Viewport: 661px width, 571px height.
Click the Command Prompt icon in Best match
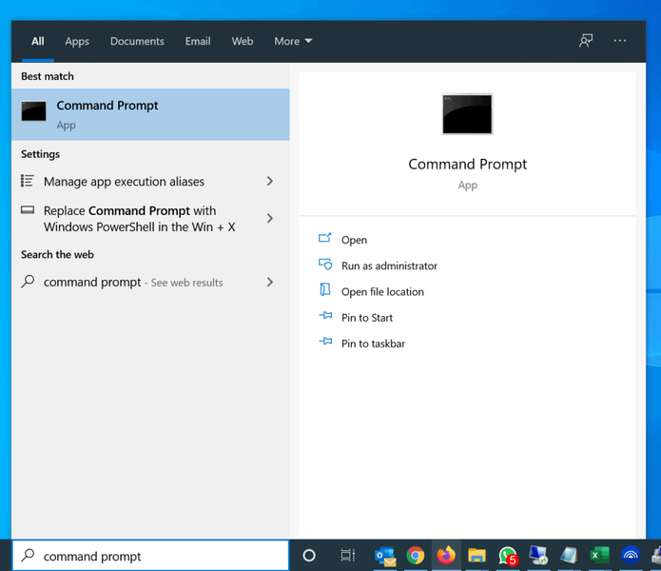(x=33, y=111)
